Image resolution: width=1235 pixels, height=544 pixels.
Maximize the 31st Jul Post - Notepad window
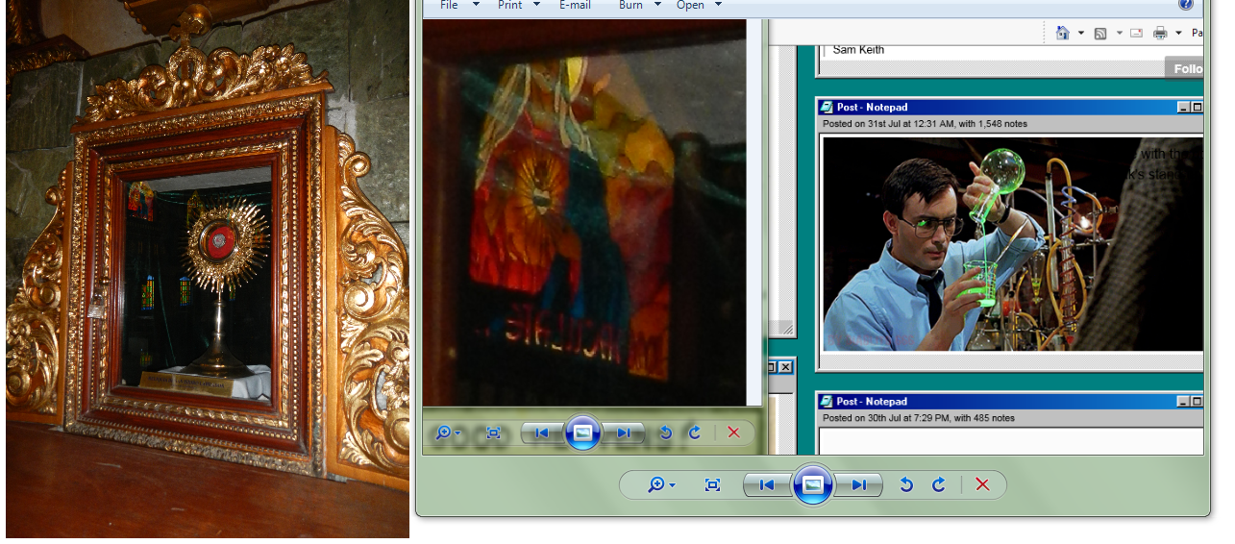click(1198, 108)
